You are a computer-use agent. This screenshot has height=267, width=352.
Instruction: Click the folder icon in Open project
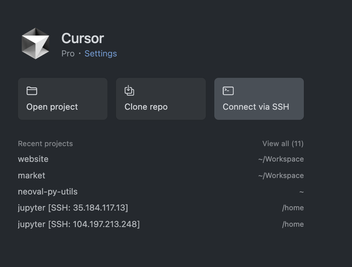point(32,91)
